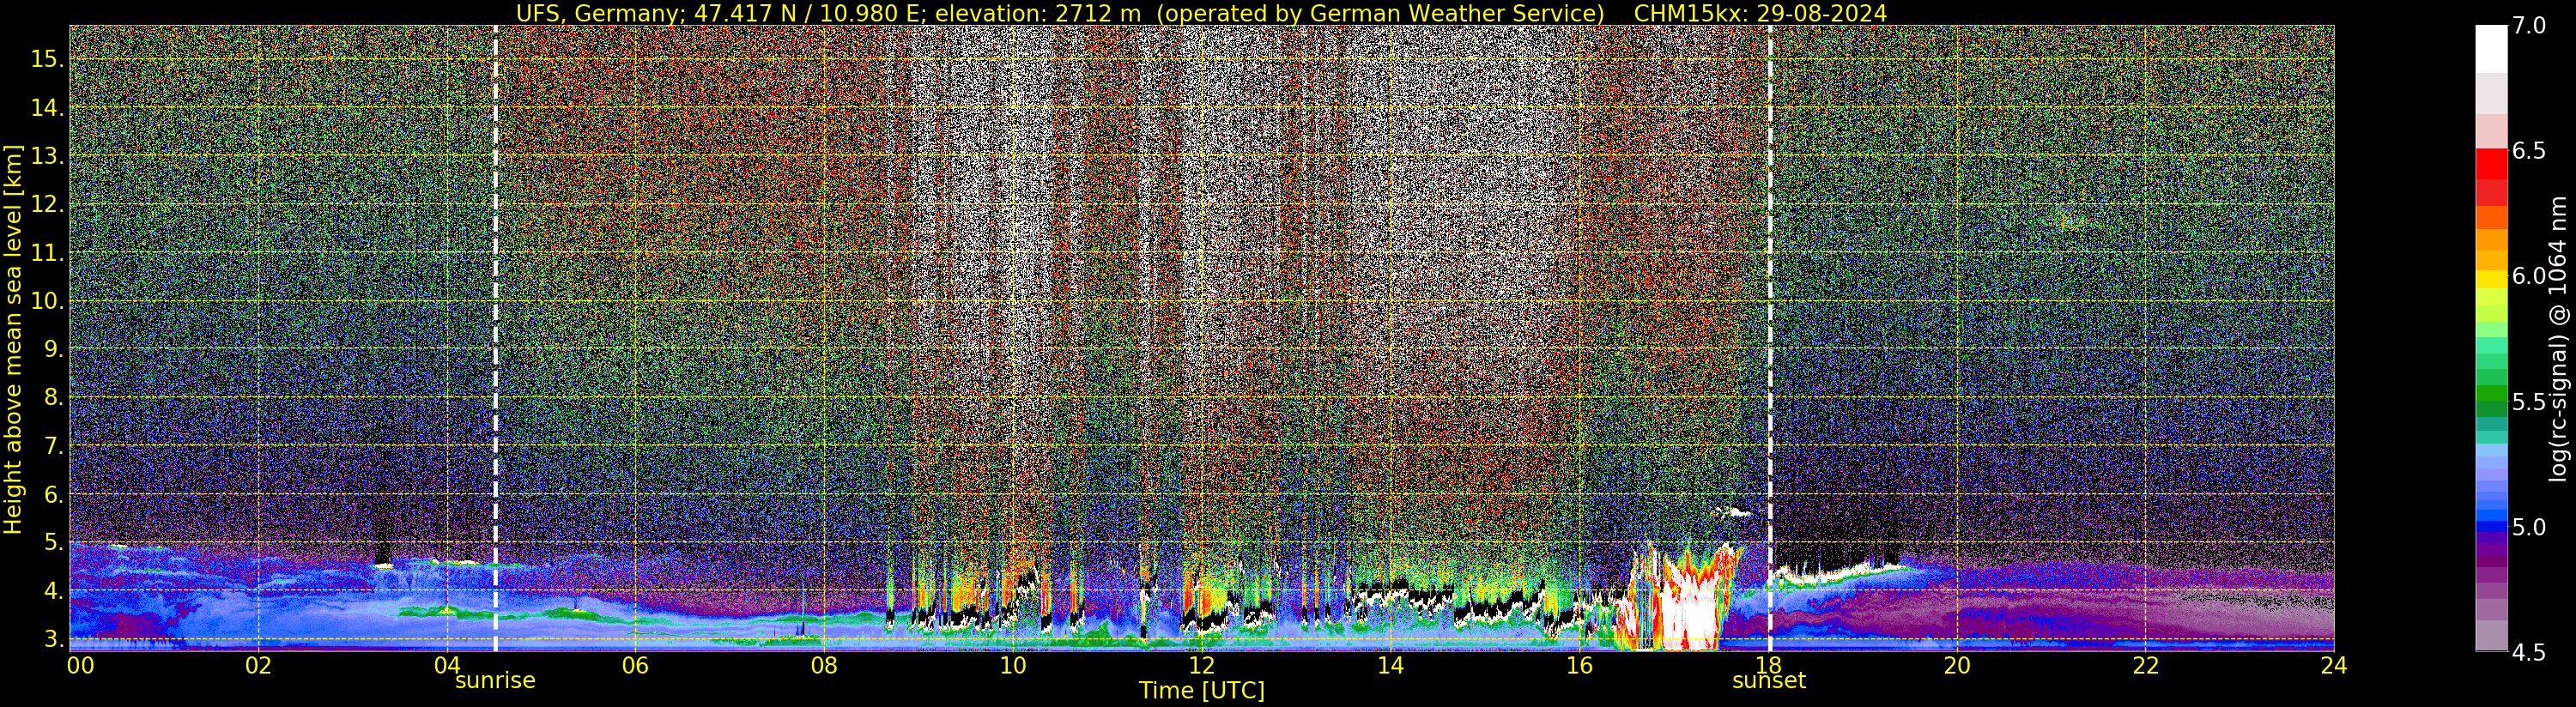Click the white cloud layer just after sunset
The height and width of the screenshot is (707, 2576).
click(1840, 575)
